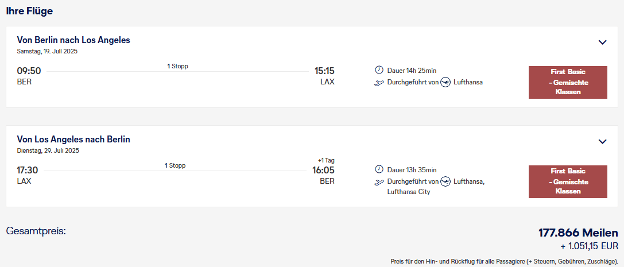The width and height of the screenshot is (624, 267).
Task: Click the 17:30 LAX departure time
Action: (x=28, y=171)
